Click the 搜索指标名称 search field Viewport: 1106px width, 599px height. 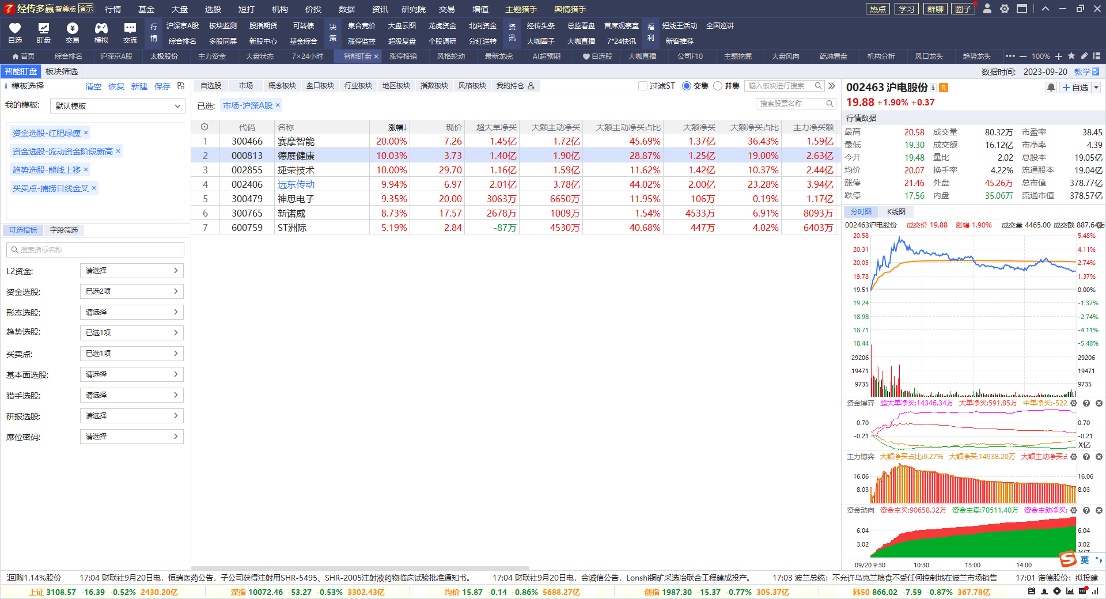point(96,250)
